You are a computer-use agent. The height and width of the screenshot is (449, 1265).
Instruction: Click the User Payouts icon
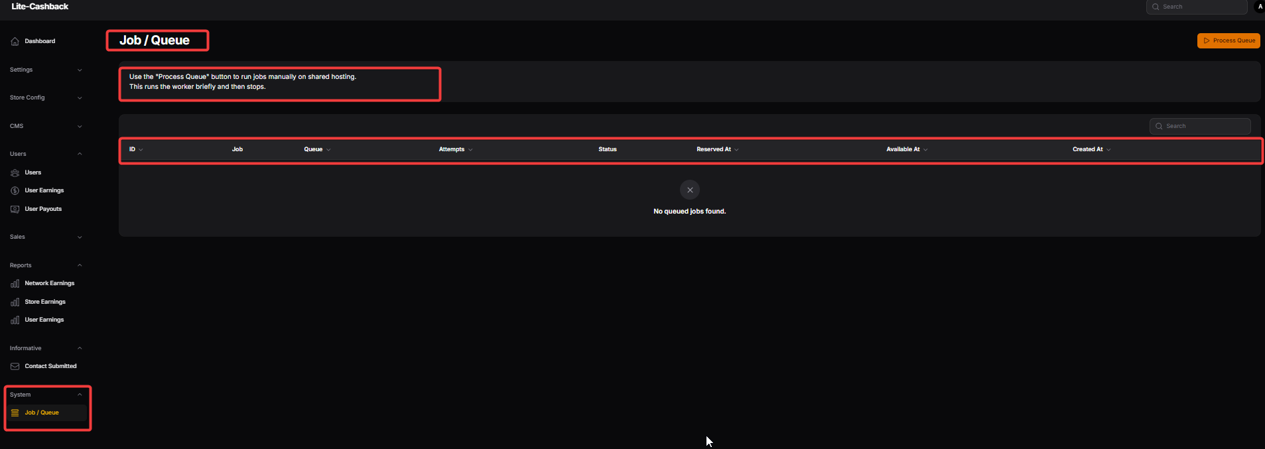pos(15,209)
